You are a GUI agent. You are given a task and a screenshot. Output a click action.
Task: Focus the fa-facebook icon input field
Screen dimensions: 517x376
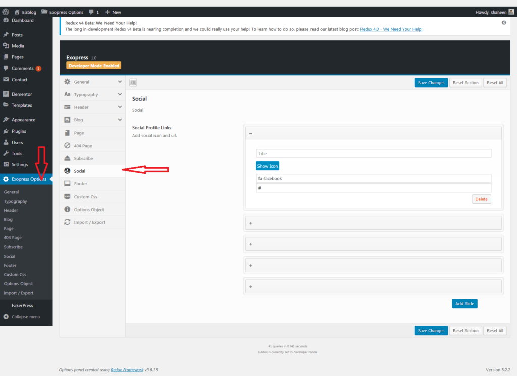pos(374,178)
